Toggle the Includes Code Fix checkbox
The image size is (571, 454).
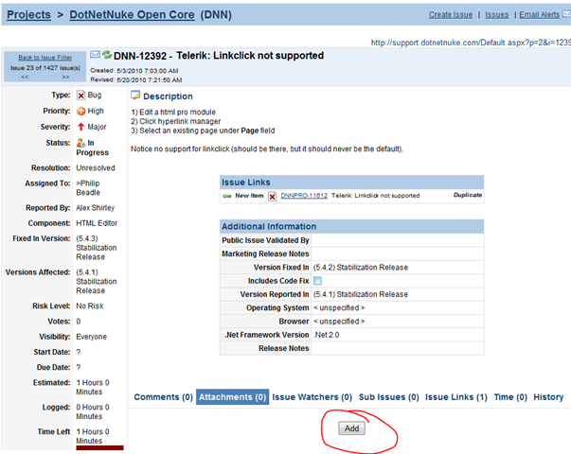(317, 281)
